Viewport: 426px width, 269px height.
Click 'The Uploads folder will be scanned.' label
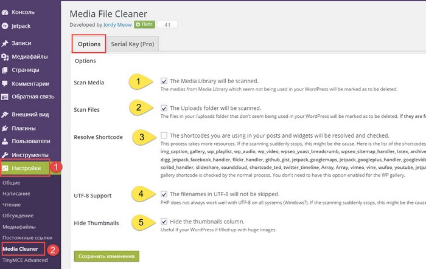[x=215, y=108]
